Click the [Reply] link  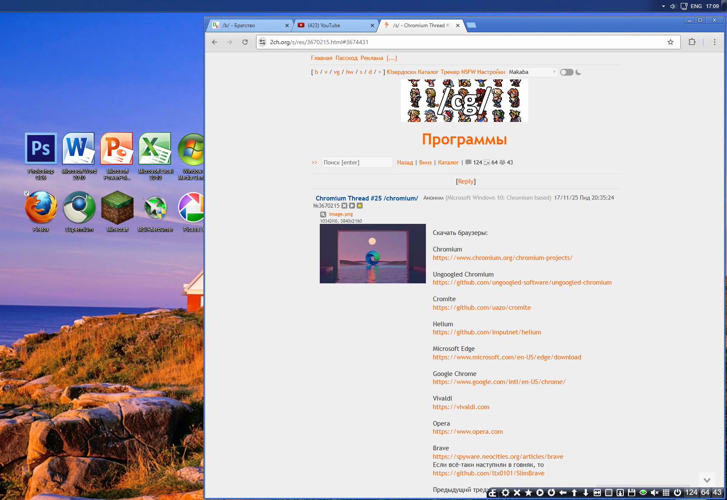[x=466, y=181]
